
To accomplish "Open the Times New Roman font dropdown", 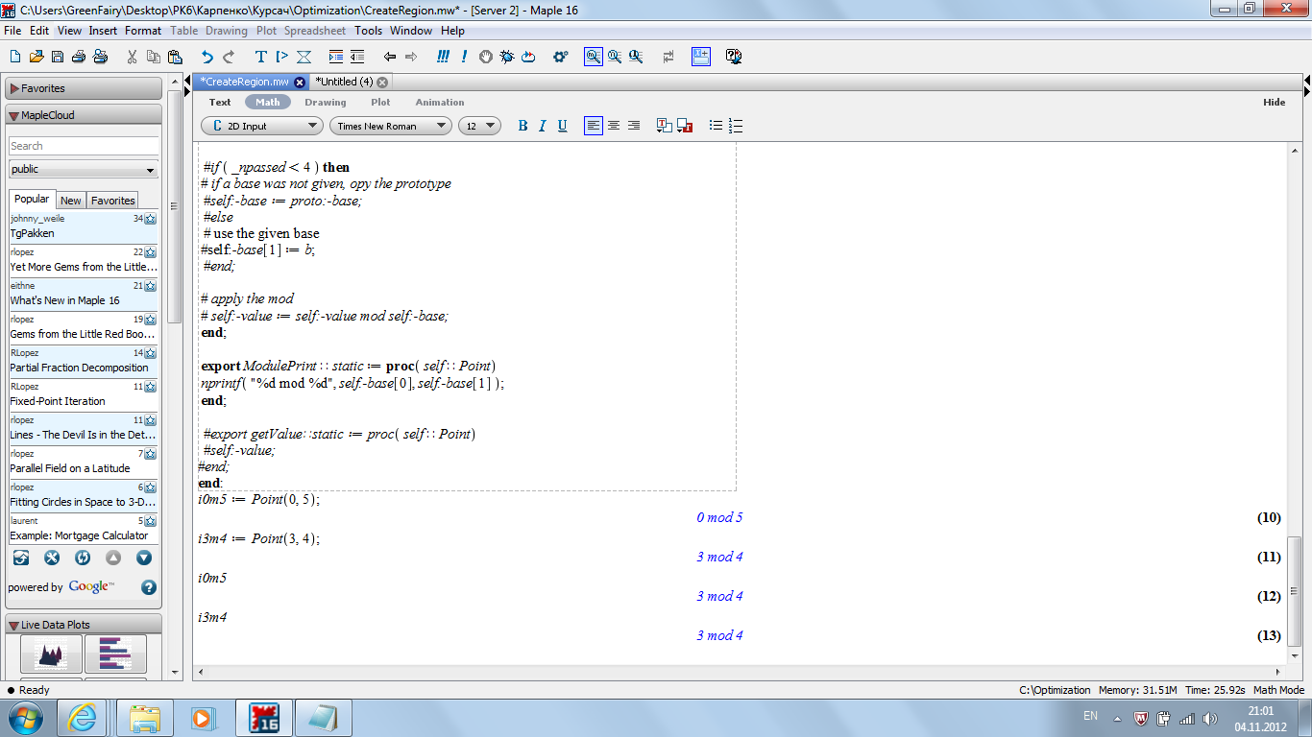I will pos(390,126).
